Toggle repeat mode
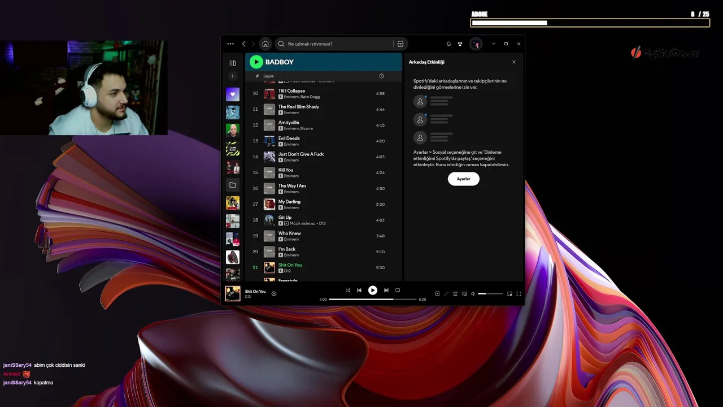 pos(398,290)
